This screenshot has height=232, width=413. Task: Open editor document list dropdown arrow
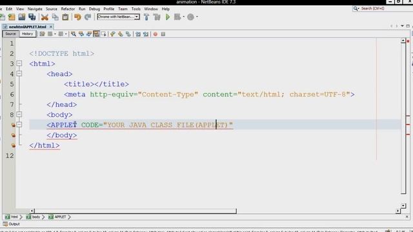click(x=402, y=26)
